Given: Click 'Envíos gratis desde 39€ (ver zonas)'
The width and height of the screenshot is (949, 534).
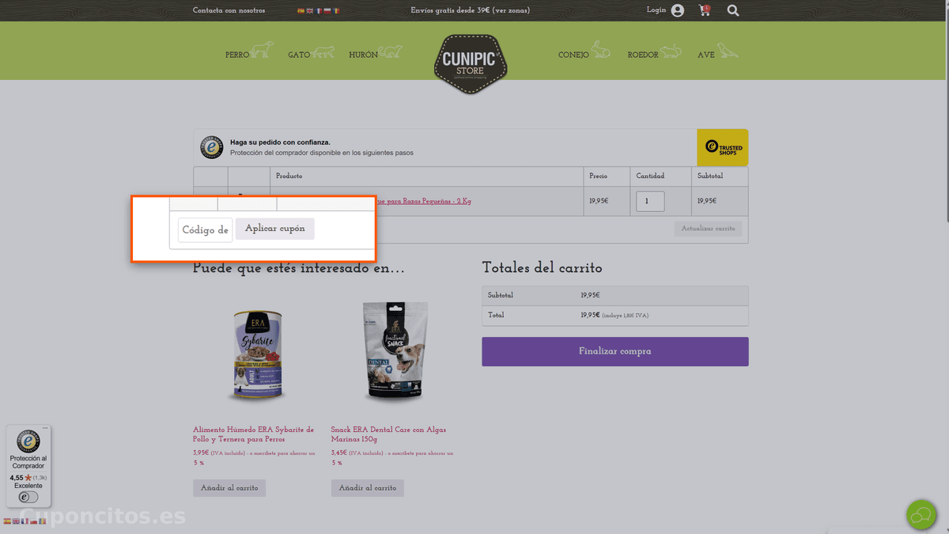Looking at the screenshot, I should point(470,10).
